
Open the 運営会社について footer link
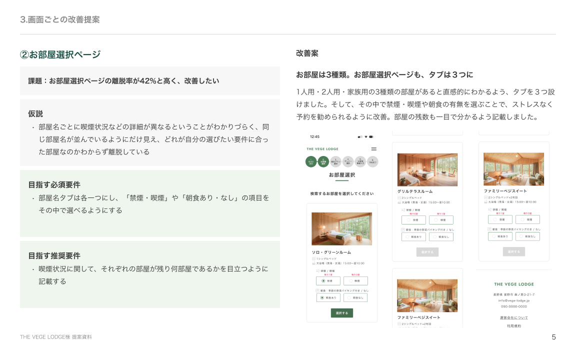coord(513,317)
